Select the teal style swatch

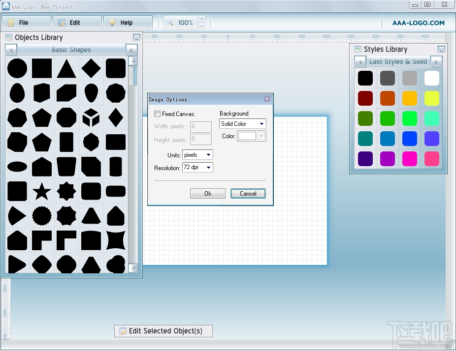(365, 139)
